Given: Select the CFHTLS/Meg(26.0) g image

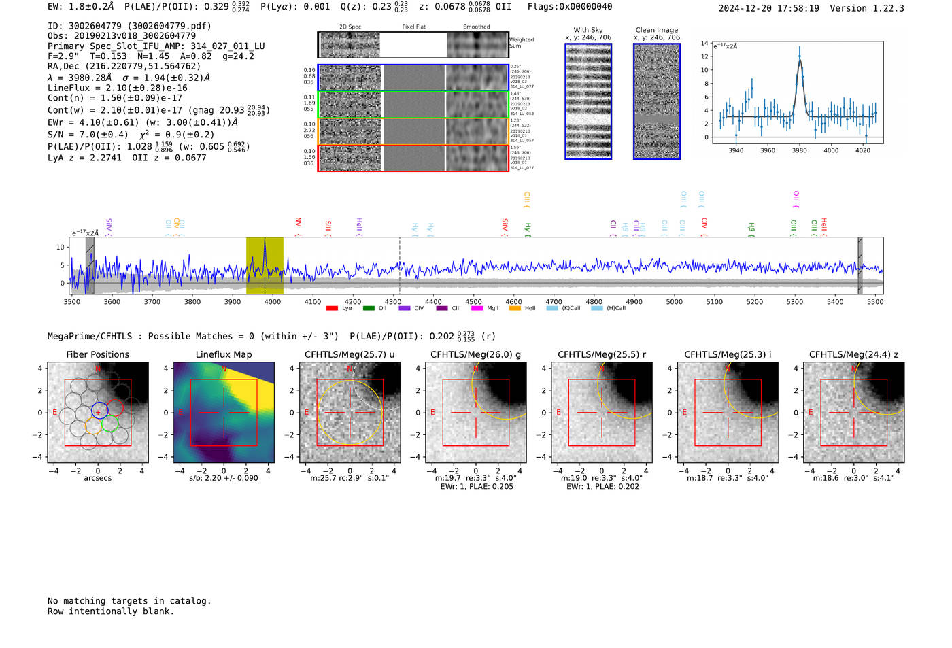Looking at the screenshot, I should (x=476, y=413).
